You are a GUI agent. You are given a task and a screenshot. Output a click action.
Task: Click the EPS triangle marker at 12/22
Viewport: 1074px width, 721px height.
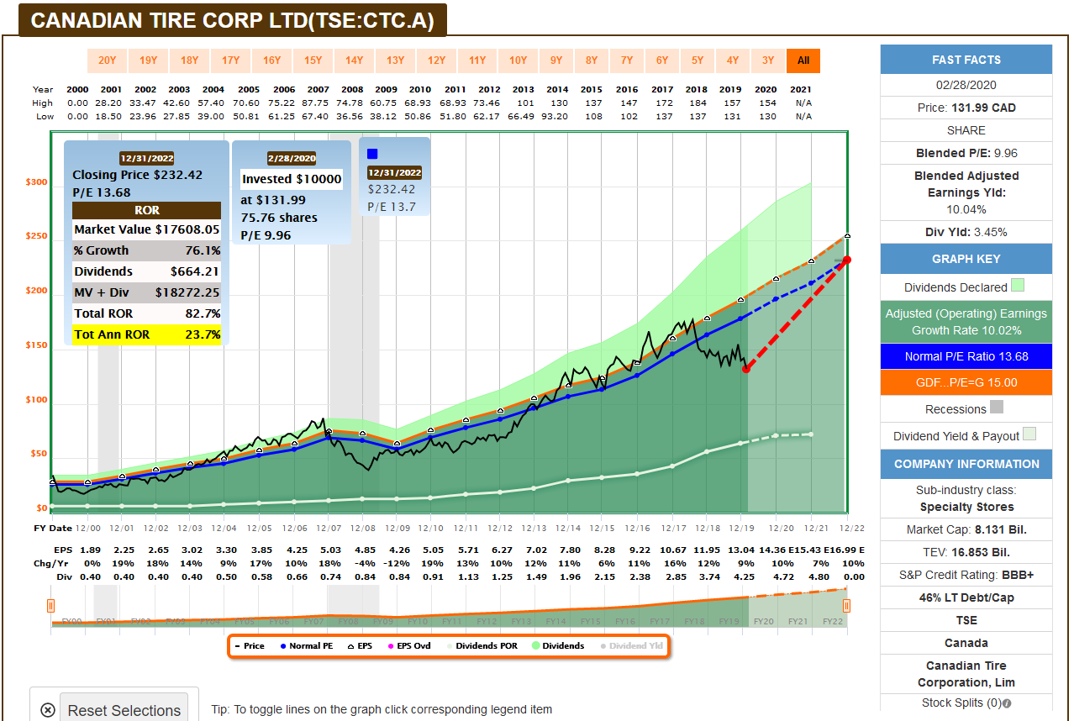(x=847, y=236)
